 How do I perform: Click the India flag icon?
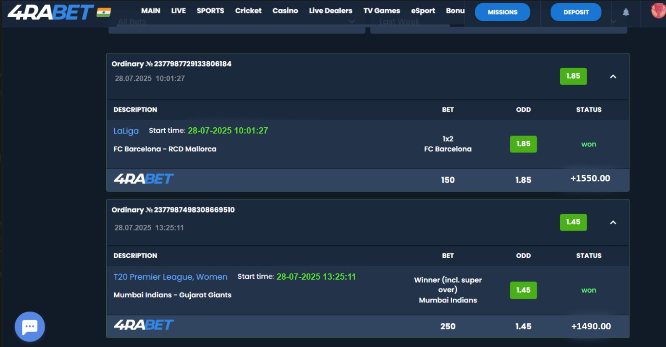103,12
